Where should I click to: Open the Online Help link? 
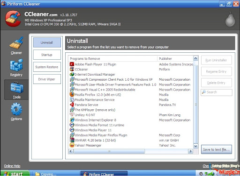[12, 166]
